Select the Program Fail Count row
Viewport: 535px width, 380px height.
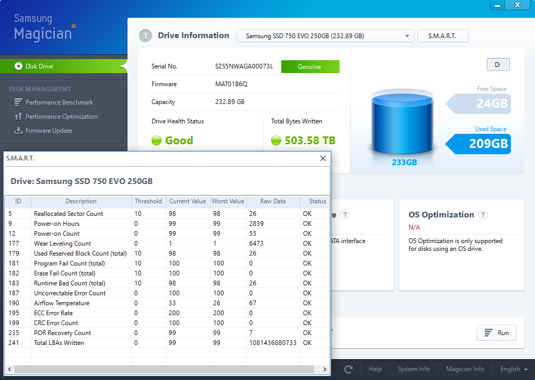click(x=167, y=263)
